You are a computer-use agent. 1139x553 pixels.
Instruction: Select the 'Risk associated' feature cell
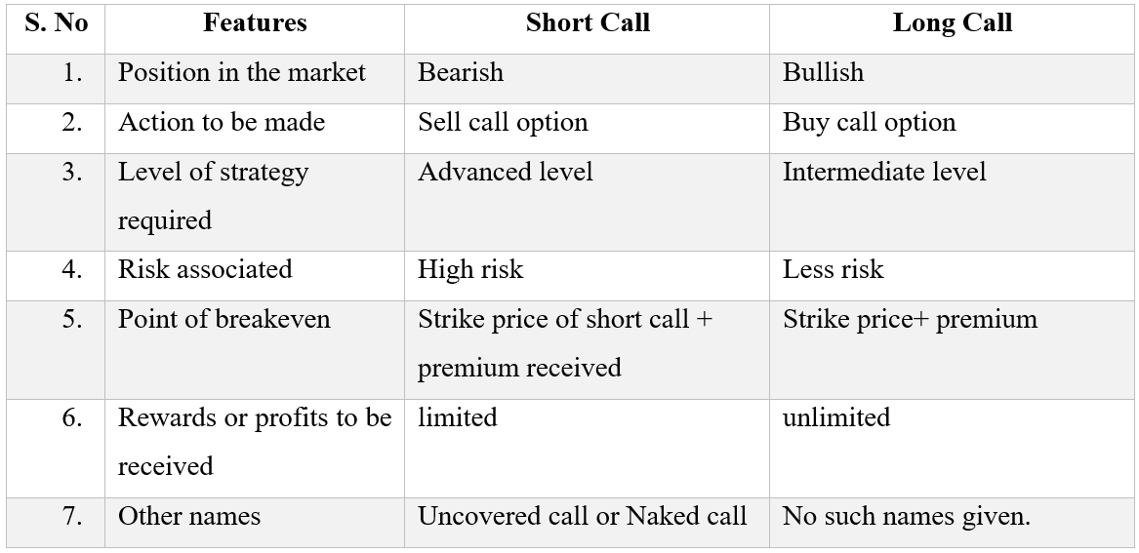205,270
